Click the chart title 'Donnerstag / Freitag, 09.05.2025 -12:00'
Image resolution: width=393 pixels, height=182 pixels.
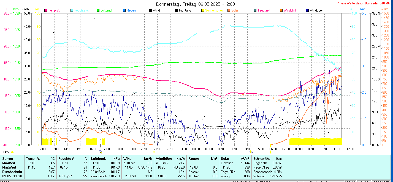point(196,4)
